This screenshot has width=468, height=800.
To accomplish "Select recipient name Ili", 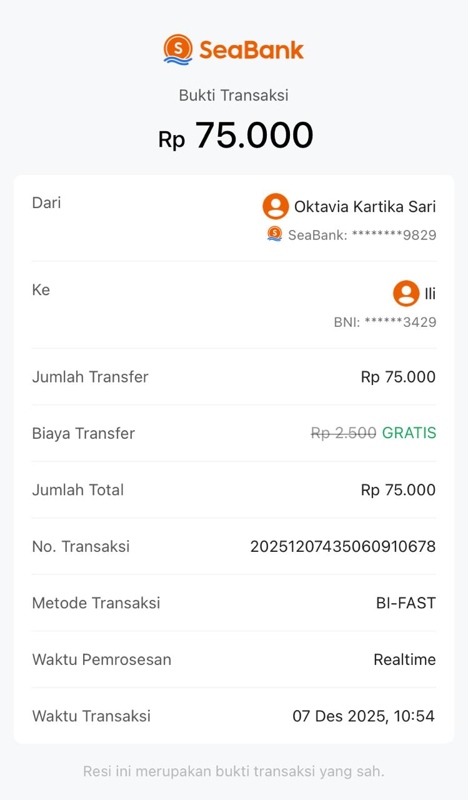I will pos(430,294).
